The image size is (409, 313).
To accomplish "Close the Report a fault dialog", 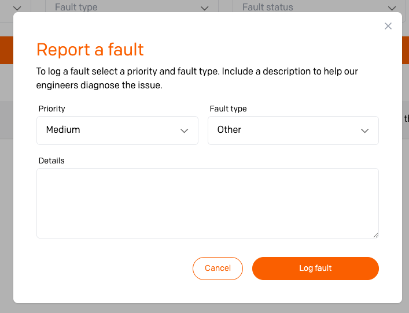I will (388, 26).
